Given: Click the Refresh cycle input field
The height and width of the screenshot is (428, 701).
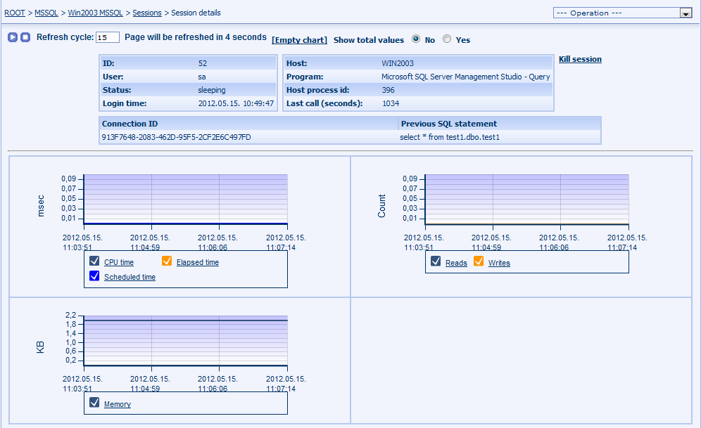Looking at the screenshot, I should [107, 37].
